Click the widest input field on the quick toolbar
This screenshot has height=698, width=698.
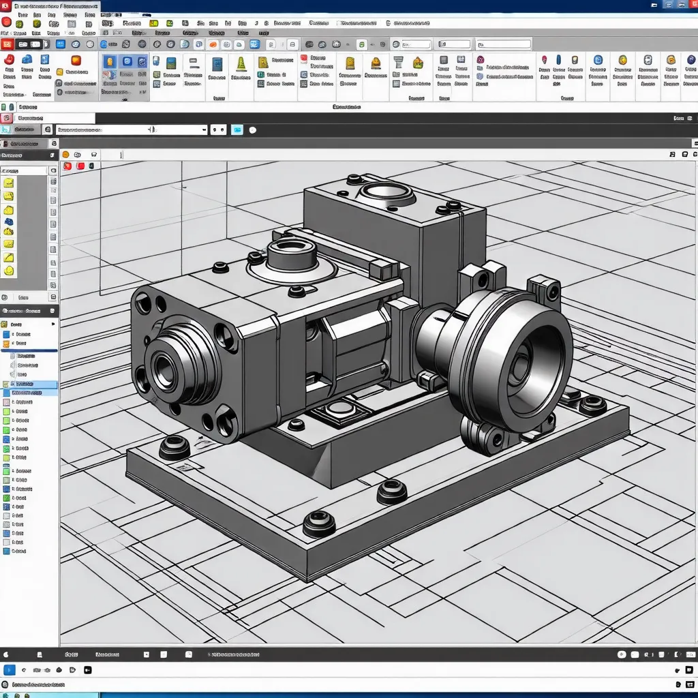coord(504,44)
